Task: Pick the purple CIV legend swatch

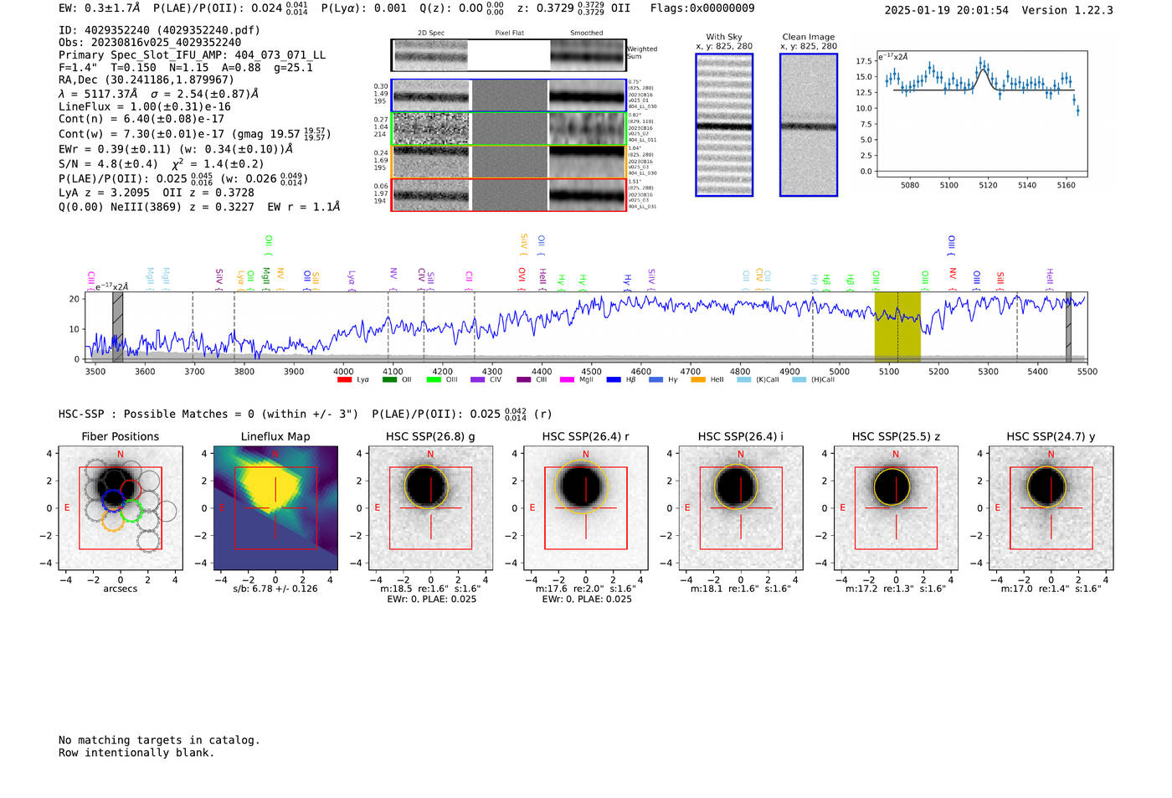Action: [477, 380]
